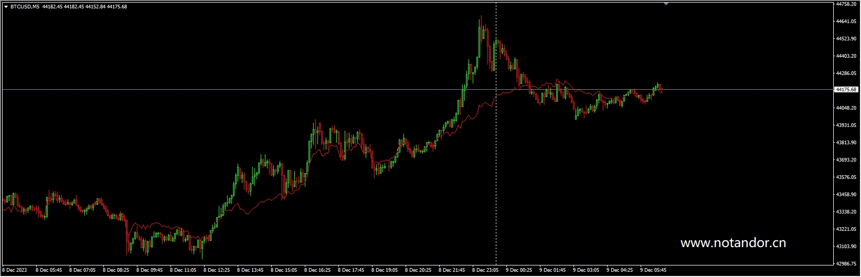Click price scale value 44048.20
Viewport: 861px width, 277px height.
[x=846, y=108]
